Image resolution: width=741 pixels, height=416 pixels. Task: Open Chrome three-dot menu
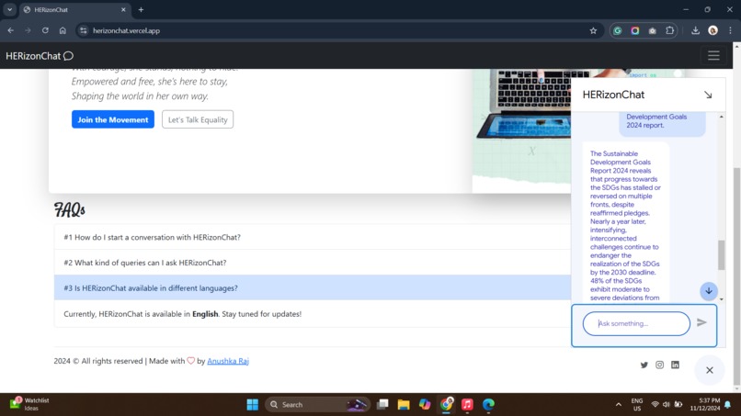pyautogui.click(x=730, y=30)
